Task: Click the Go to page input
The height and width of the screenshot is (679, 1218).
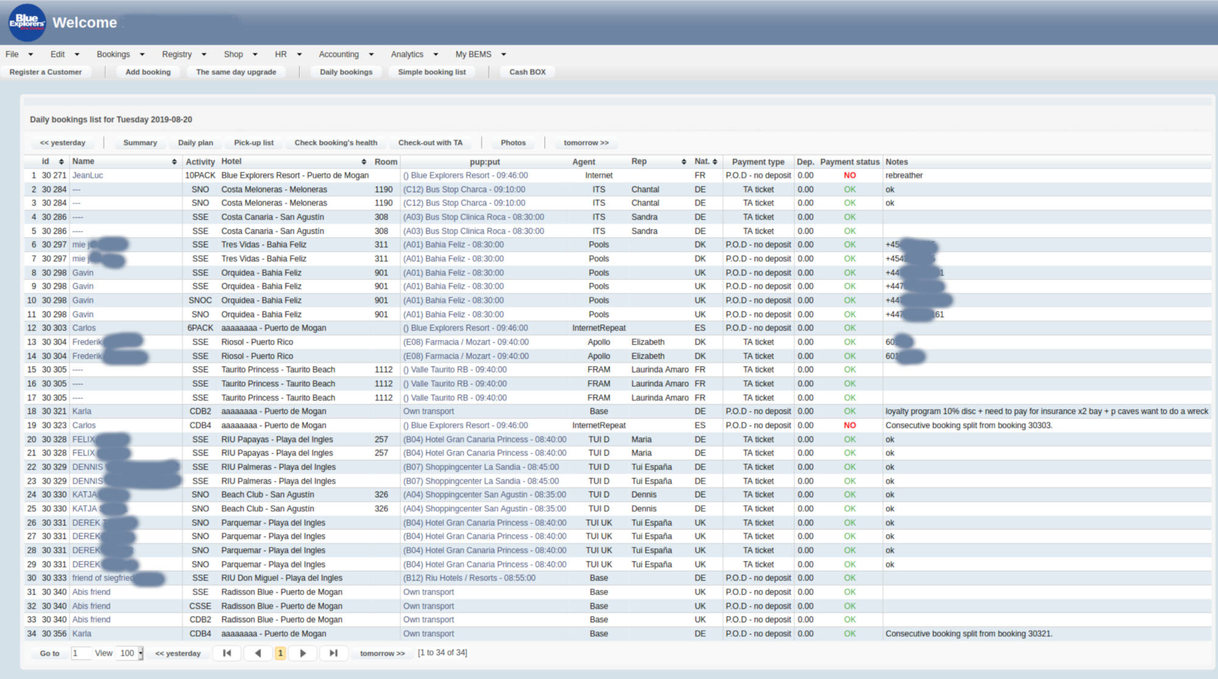Action: (x=80, y=653)
